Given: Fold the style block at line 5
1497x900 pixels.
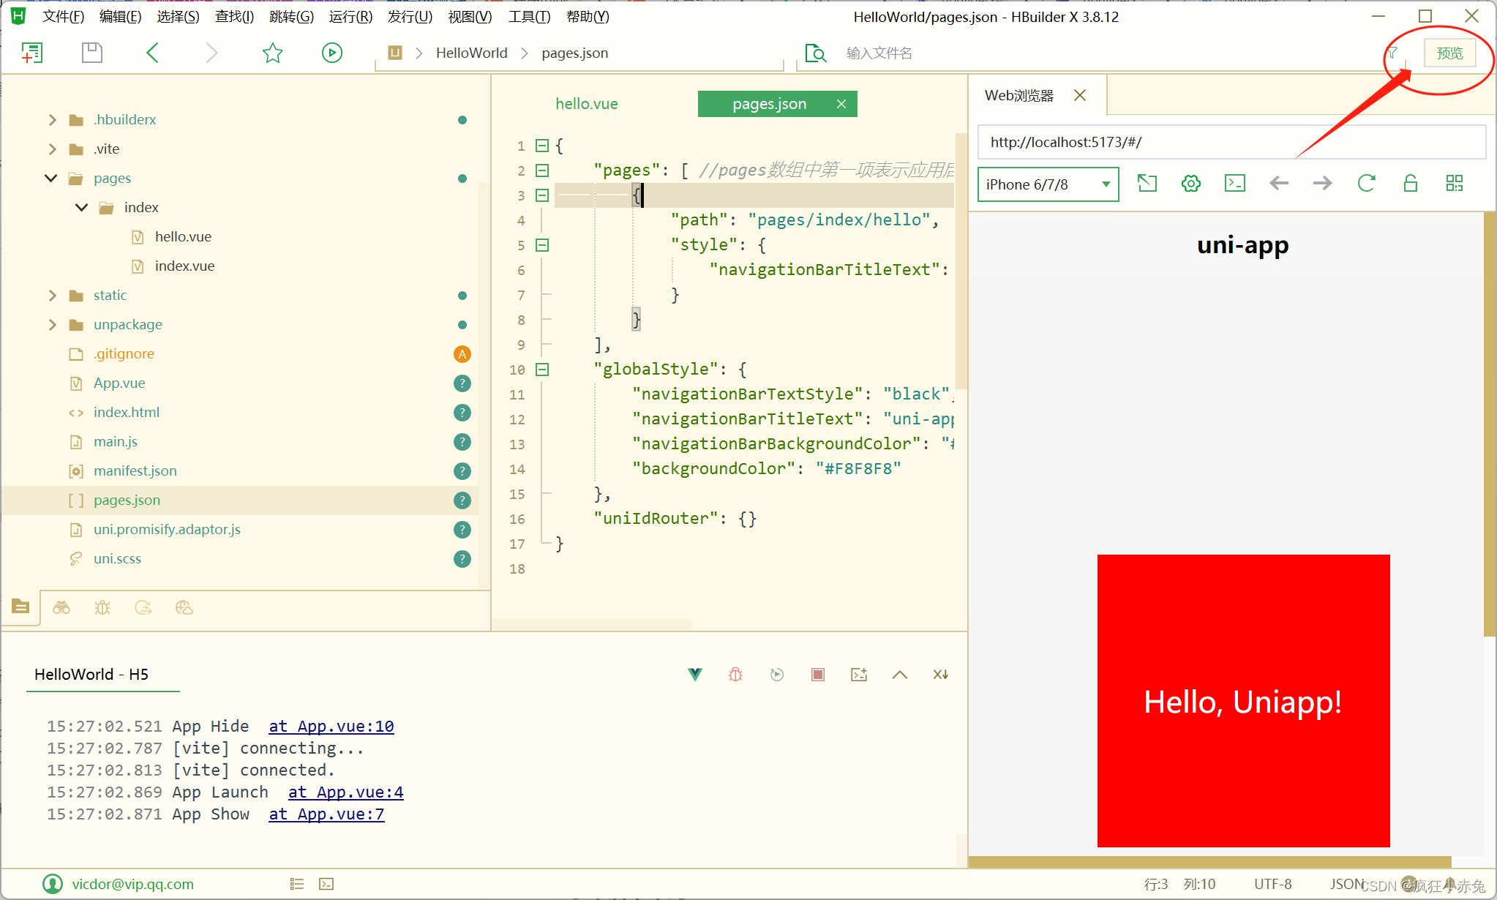Looking at the screenshot, I should pyautogui.click(x=542, y=245).
